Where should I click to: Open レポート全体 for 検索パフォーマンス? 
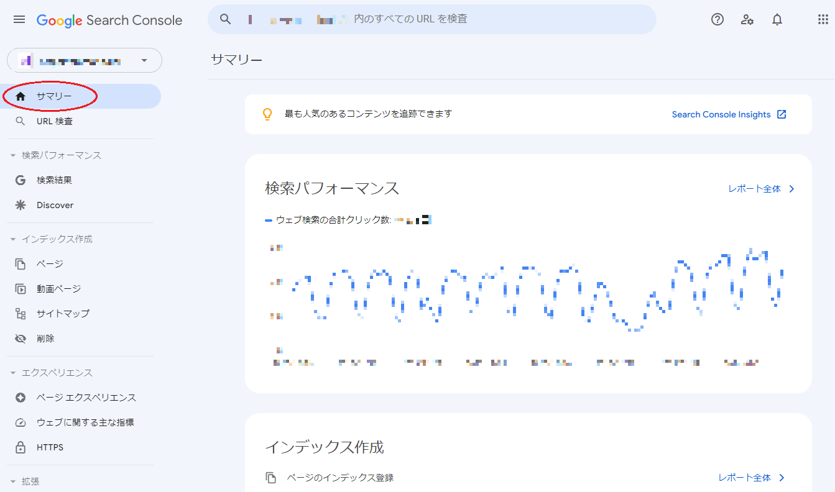755,188
